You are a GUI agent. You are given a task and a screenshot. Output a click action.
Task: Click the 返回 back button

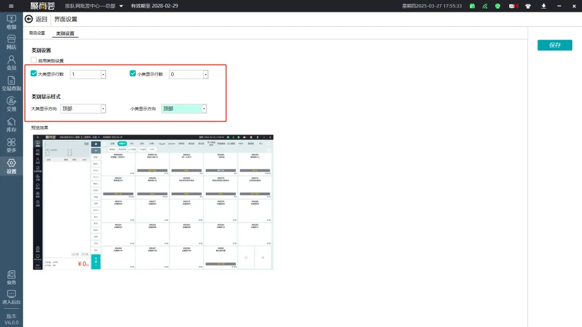[x=36, y=19]
